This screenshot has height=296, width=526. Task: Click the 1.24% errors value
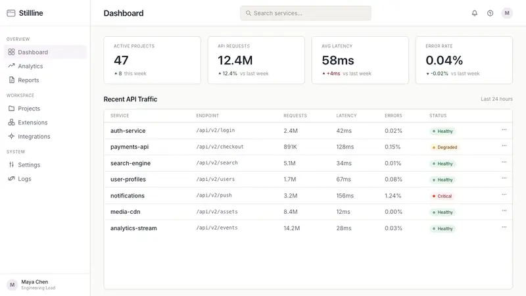393,195
